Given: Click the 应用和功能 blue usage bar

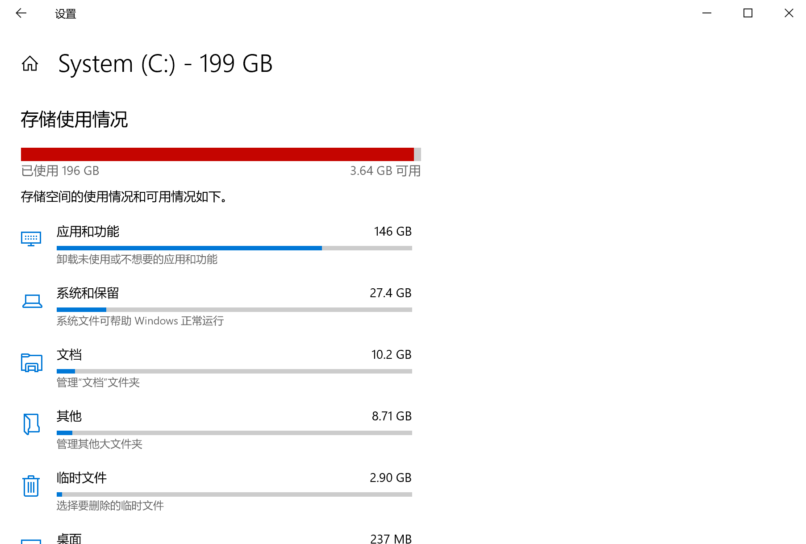Looking at the screenshot, I should [x=189, y=248].
